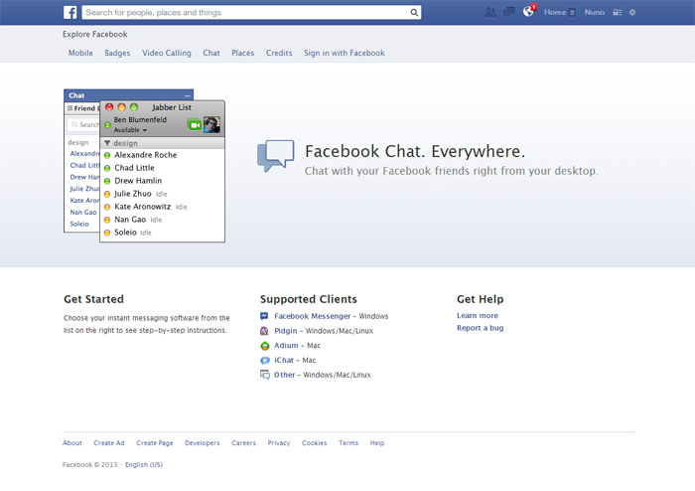Viewport: 695px width, 491px height.
Task: Open the Sign in with Facebook tab
Action: [344, 53]
